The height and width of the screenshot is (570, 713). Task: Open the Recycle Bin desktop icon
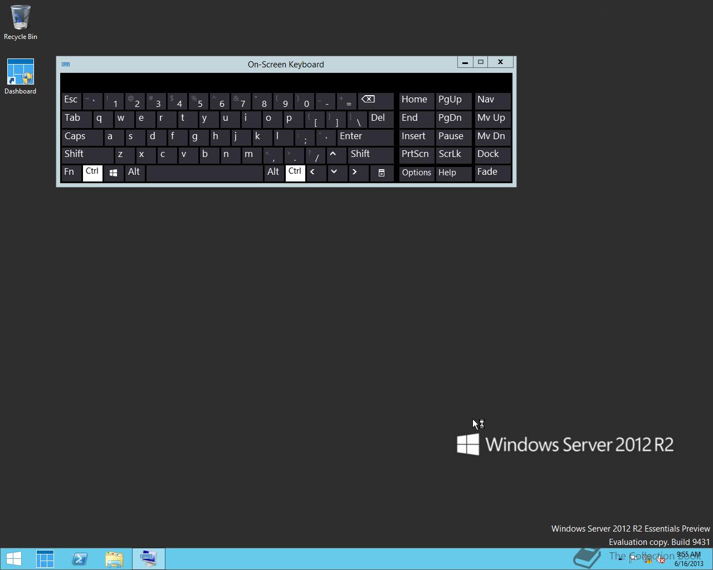point(21,23)
